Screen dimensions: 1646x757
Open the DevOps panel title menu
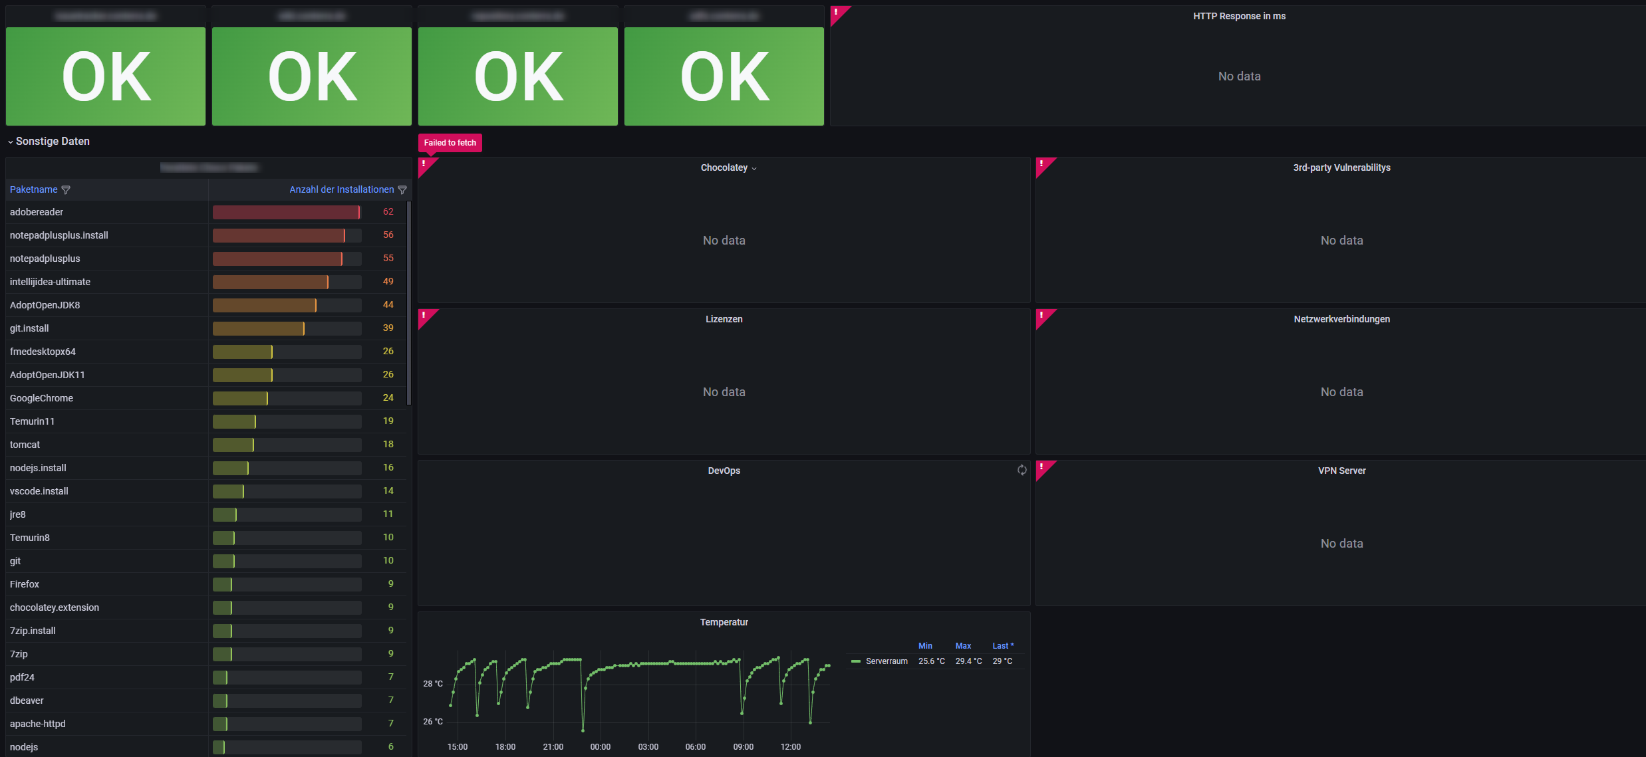tap(724, 471)
